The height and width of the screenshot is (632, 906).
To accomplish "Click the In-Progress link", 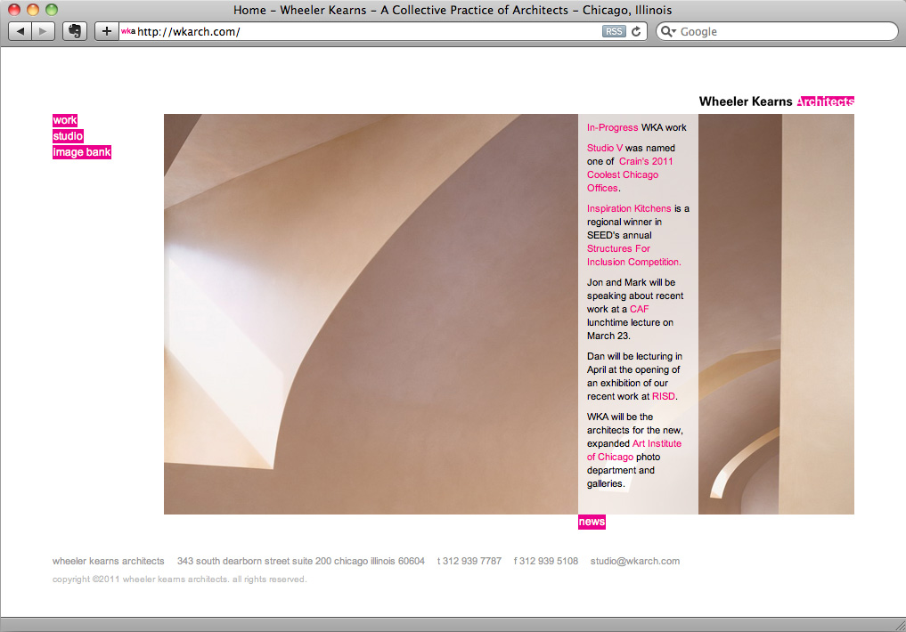I will click(x=612, y=127).
